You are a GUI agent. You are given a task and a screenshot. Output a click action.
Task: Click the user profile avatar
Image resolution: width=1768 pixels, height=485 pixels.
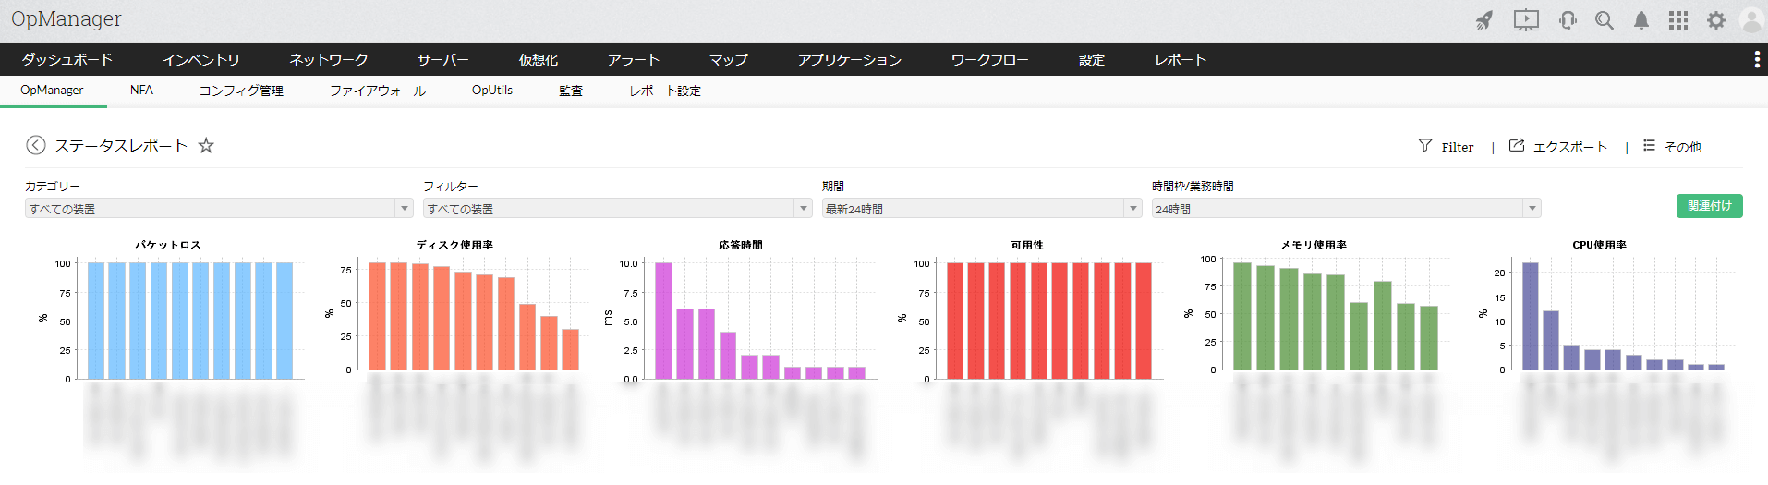[x=1751, y=20]
